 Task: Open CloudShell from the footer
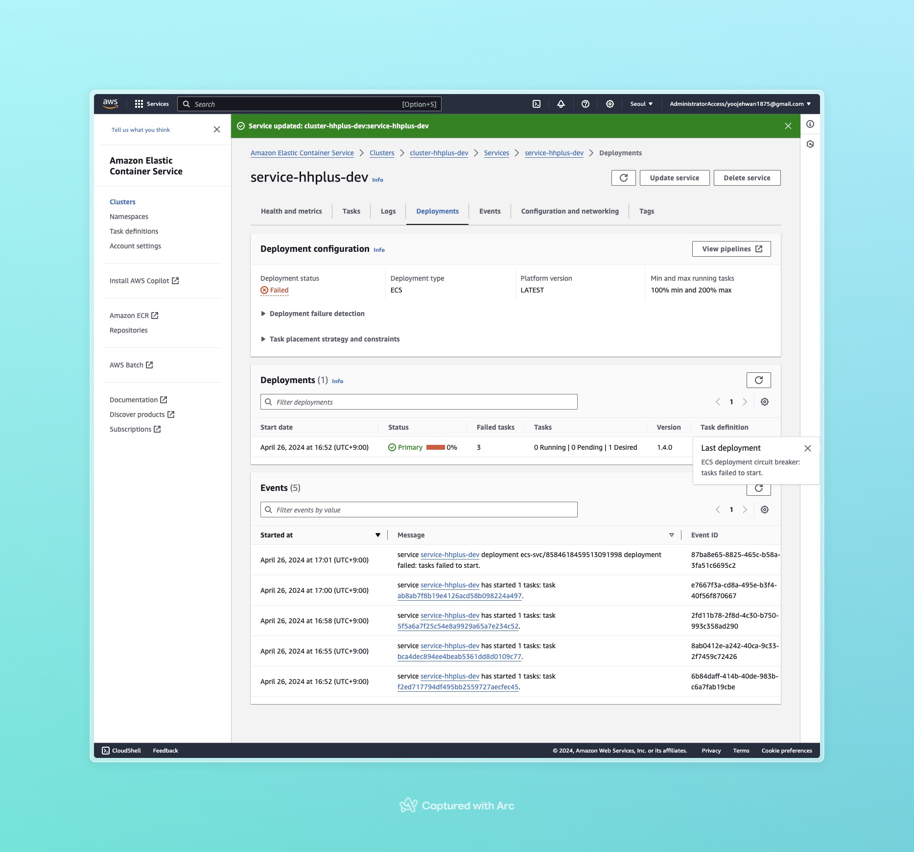[121, 751]
